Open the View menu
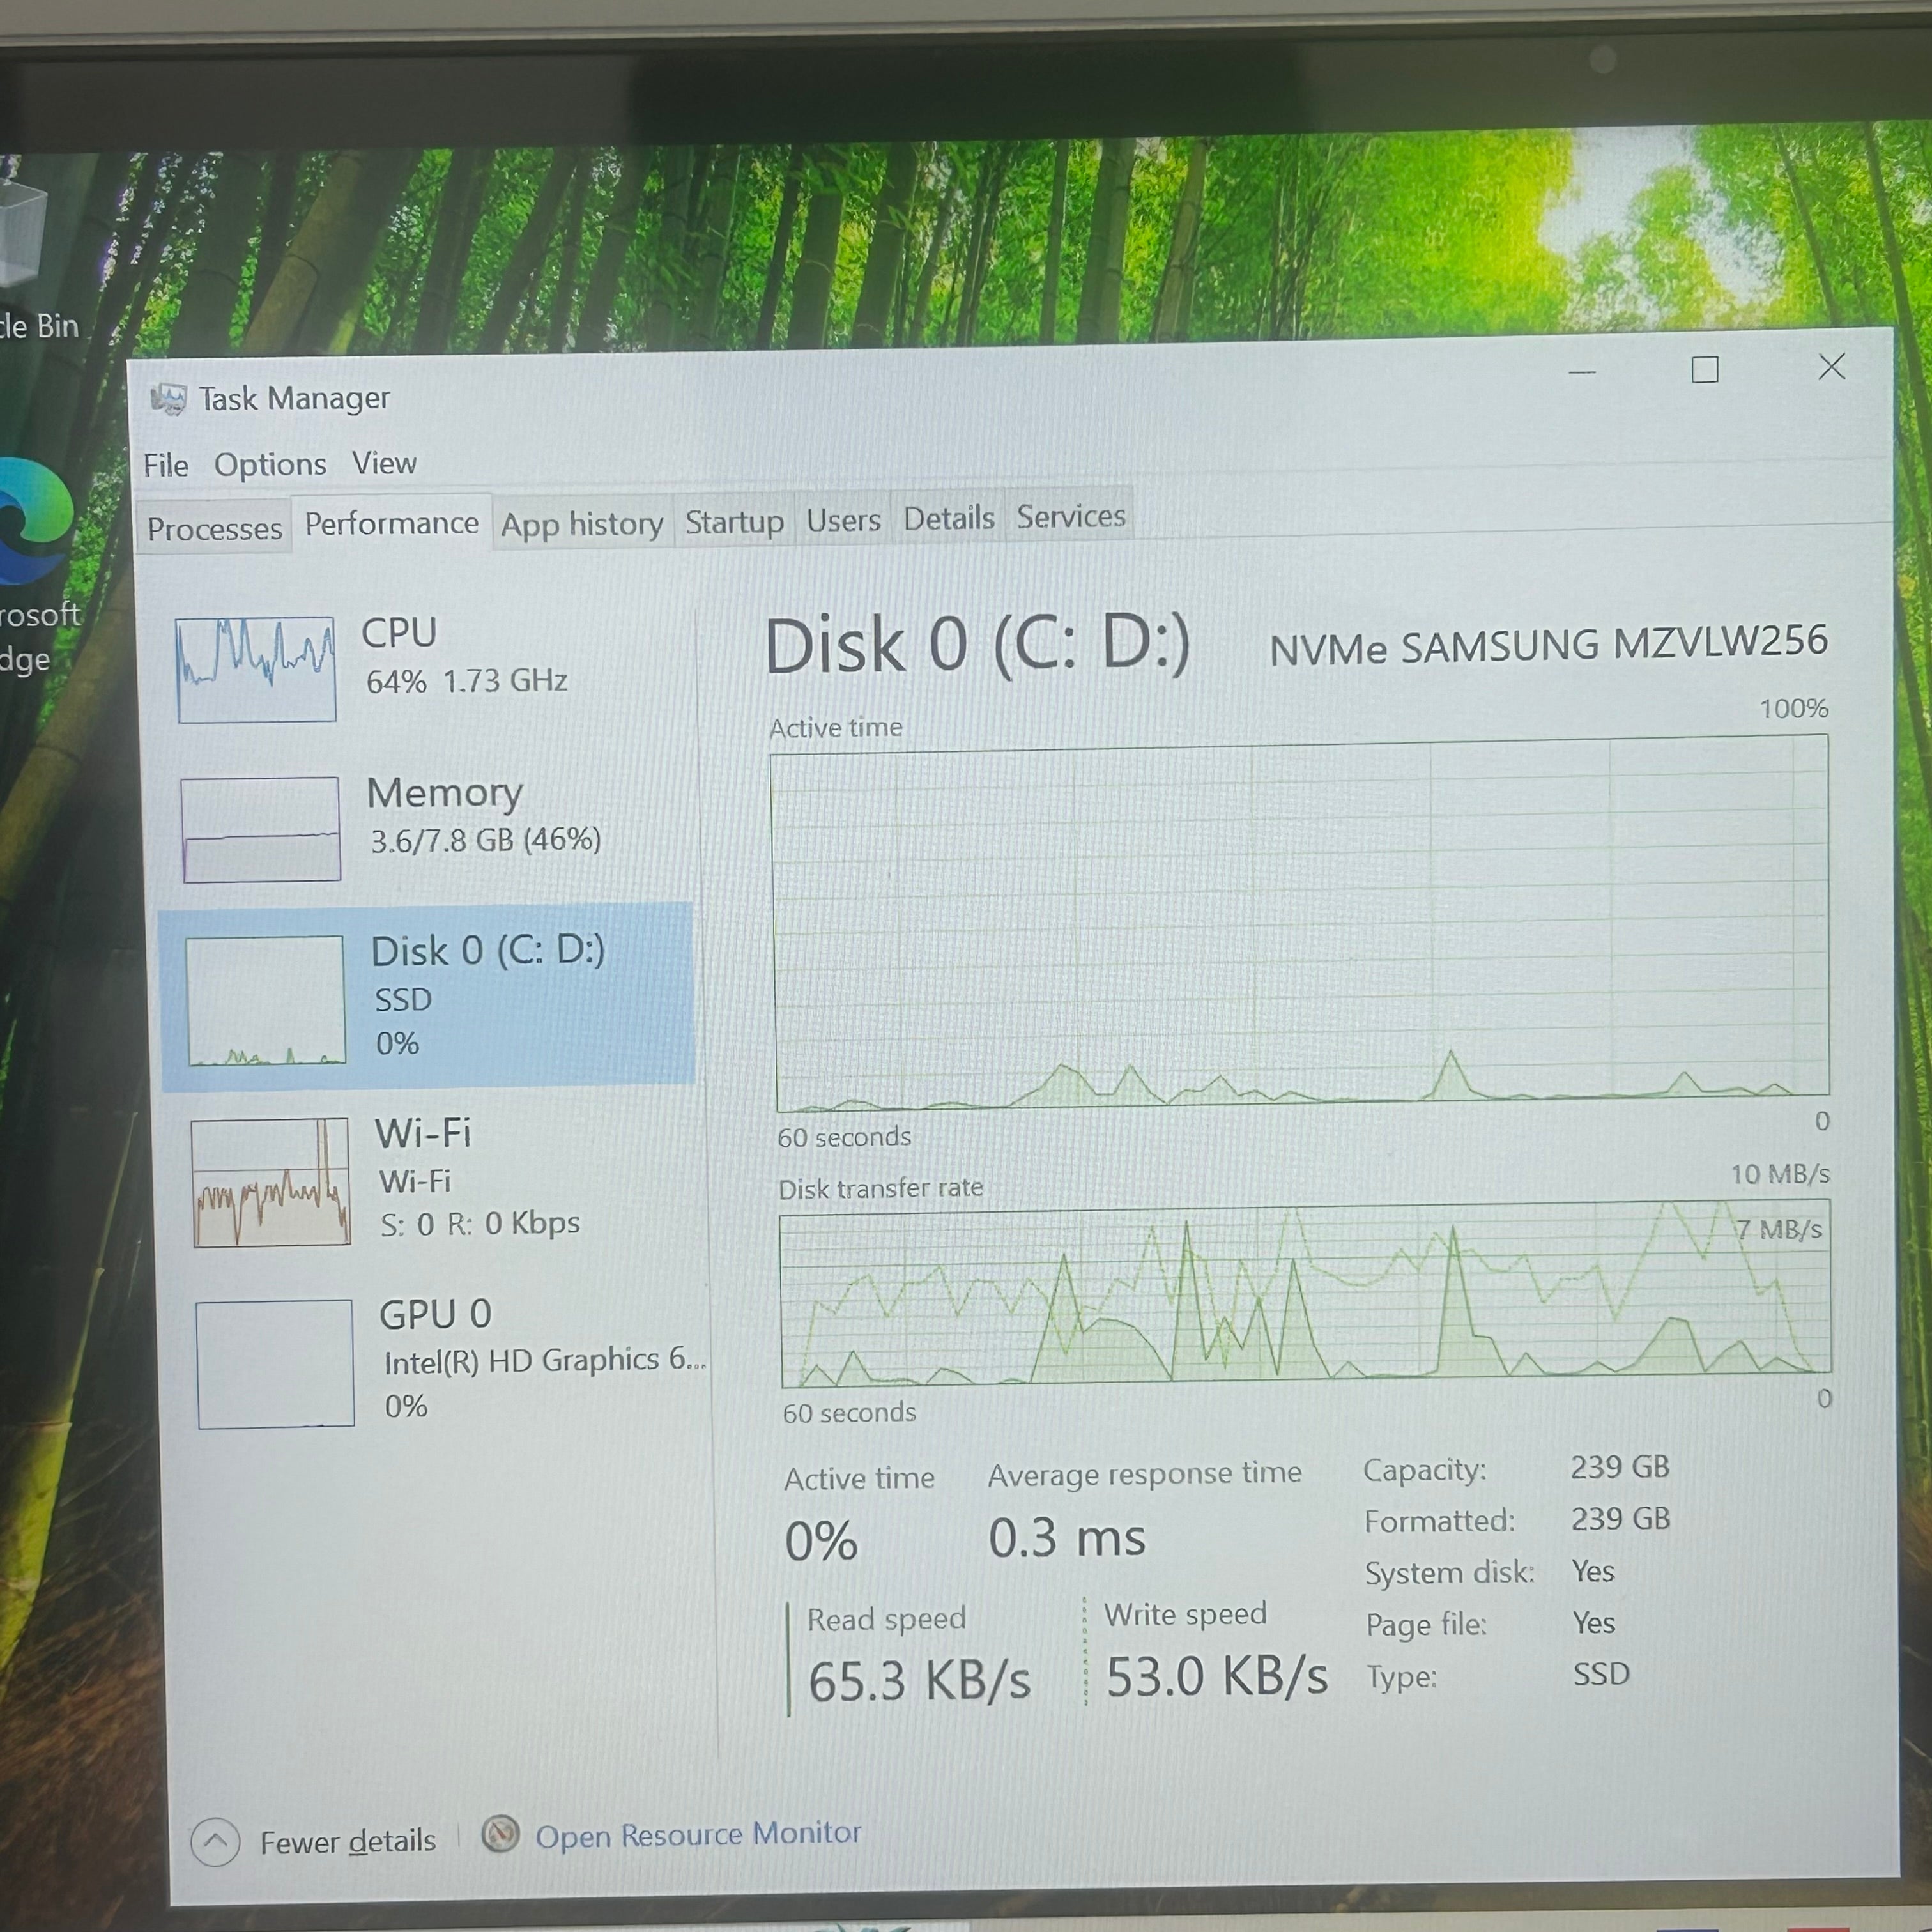Viewport: 1932px width, 1932px height. point(384,463)
